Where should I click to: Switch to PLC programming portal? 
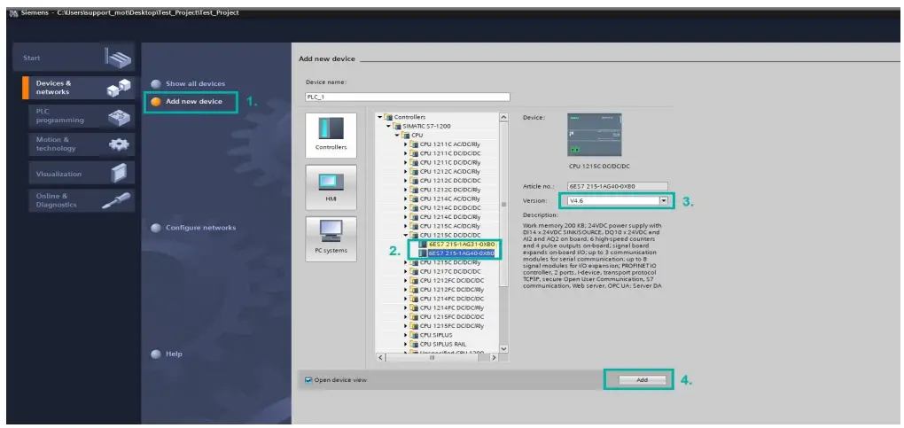tap(82, 116)
